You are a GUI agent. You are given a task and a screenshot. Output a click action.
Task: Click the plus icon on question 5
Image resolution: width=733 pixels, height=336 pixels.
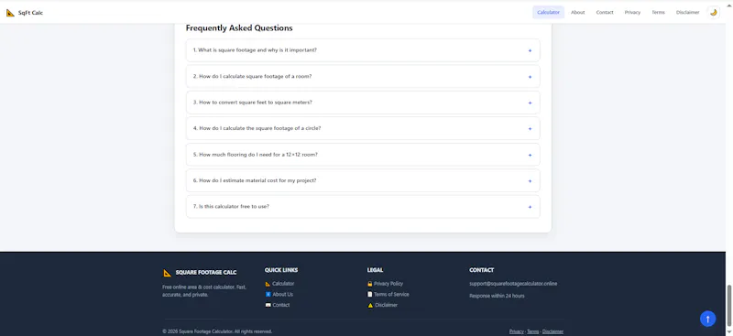(x=530, y=155)
